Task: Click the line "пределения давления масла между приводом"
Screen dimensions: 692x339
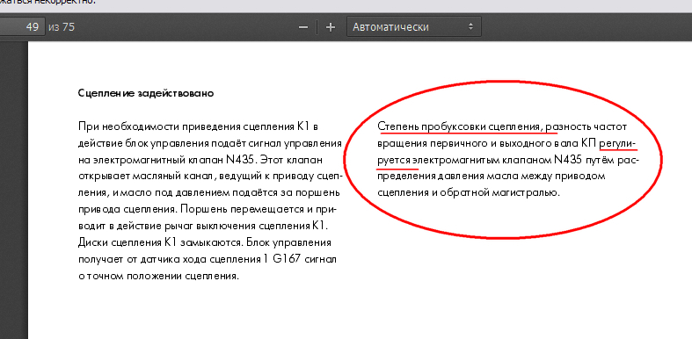Action: coord(492,177)
